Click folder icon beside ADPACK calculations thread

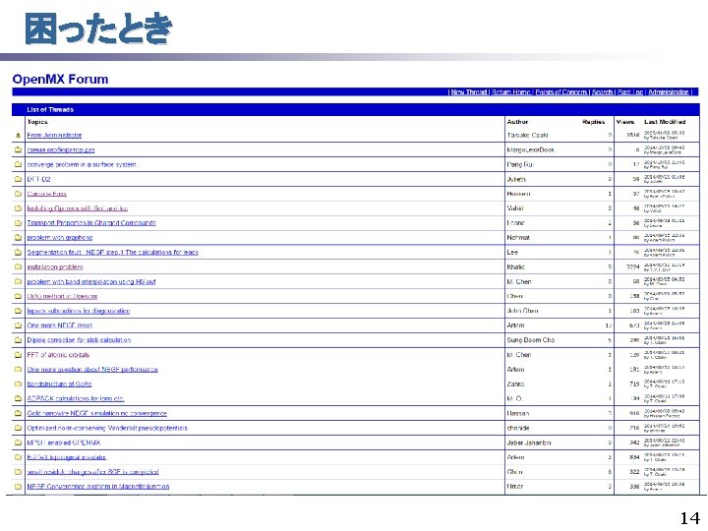18,398
